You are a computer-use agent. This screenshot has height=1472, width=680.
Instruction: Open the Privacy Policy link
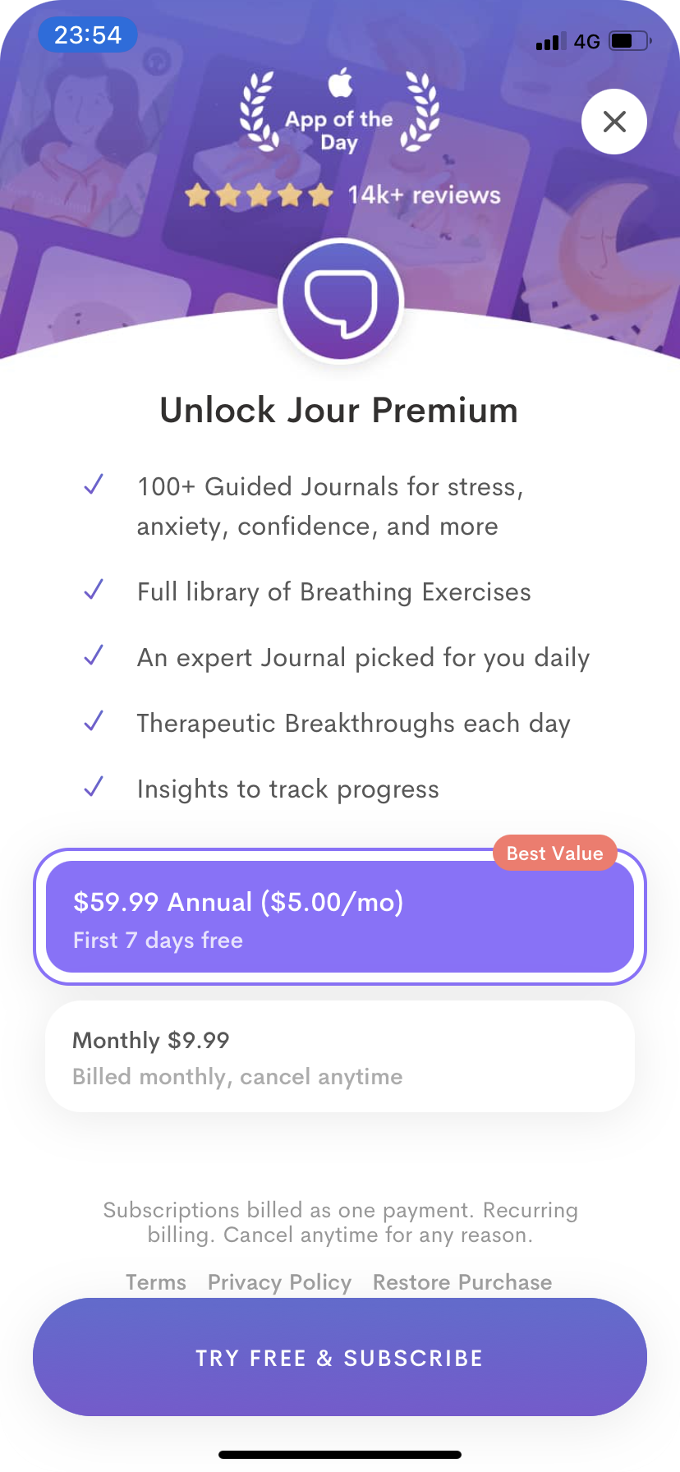click(279, 1282)
